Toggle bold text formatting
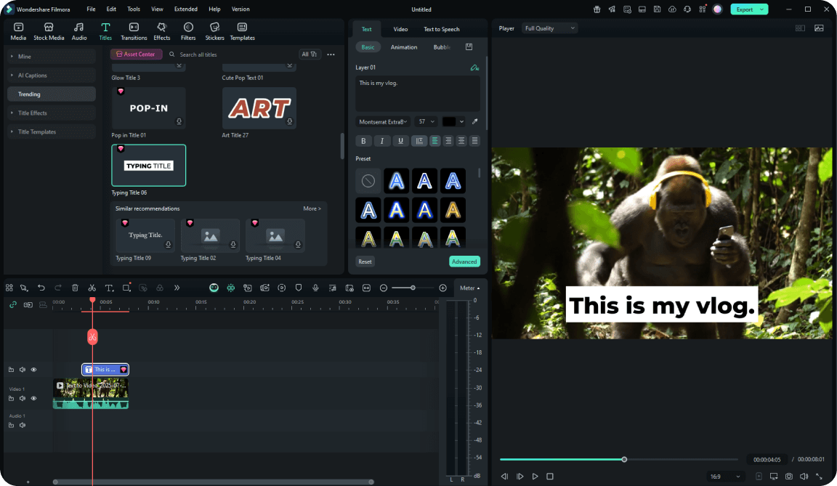837x486 pixels. pos(363,141)
